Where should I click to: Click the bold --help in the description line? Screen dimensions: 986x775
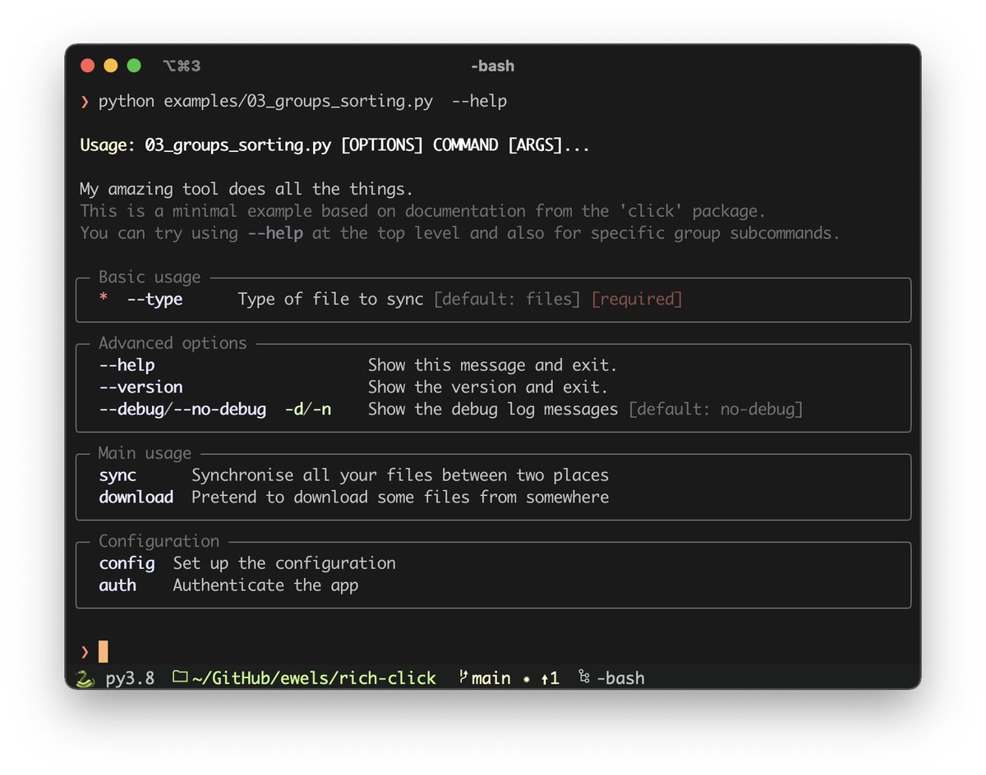[x=275, y=233]
